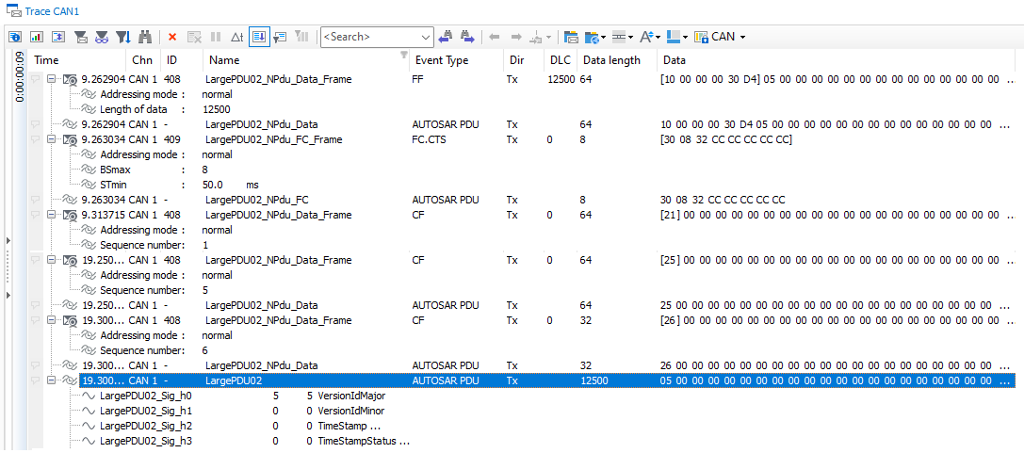The height and width of the screenshot is (453, 1024).
Task: Click the list icon with small funnel
Action: pyautogui.click(x=280, y=38)
